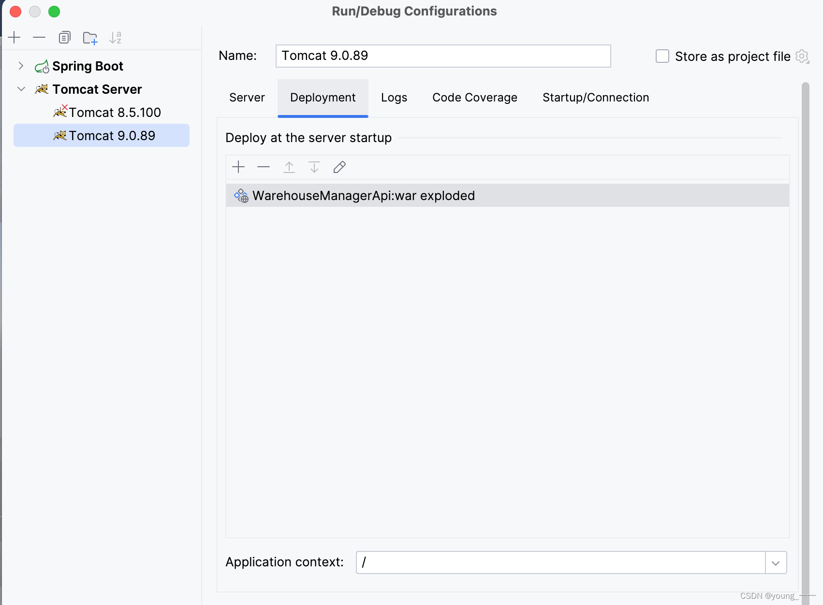This screenshot has height=605, width=823.
Task: Open the Startup/Connection tab
Action: point(596,98)
